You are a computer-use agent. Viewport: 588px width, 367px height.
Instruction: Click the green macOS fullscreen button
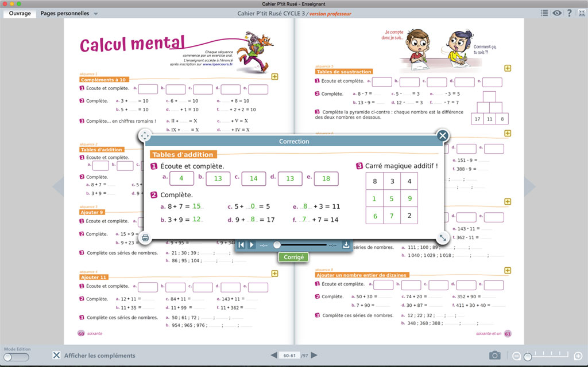coord(19,4)
